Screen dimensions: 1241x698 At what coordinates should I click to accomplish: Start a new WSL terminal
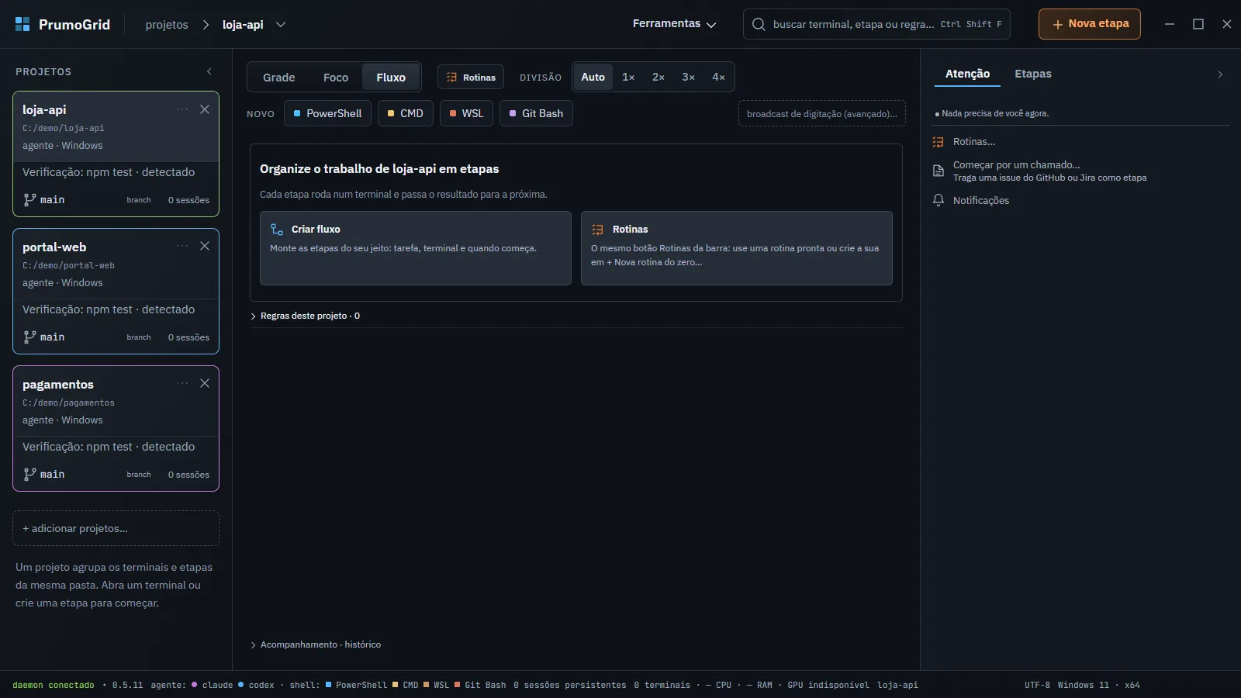466,113
